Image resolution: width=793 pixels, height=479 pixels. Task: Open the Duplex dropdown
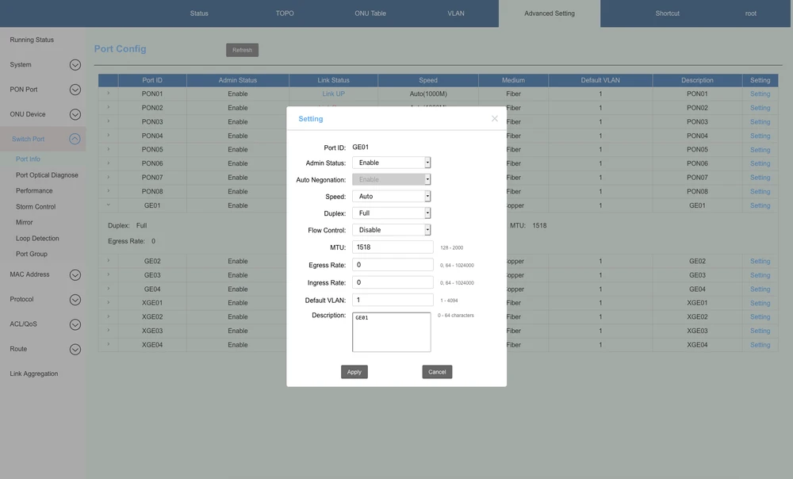coord(391,213)
